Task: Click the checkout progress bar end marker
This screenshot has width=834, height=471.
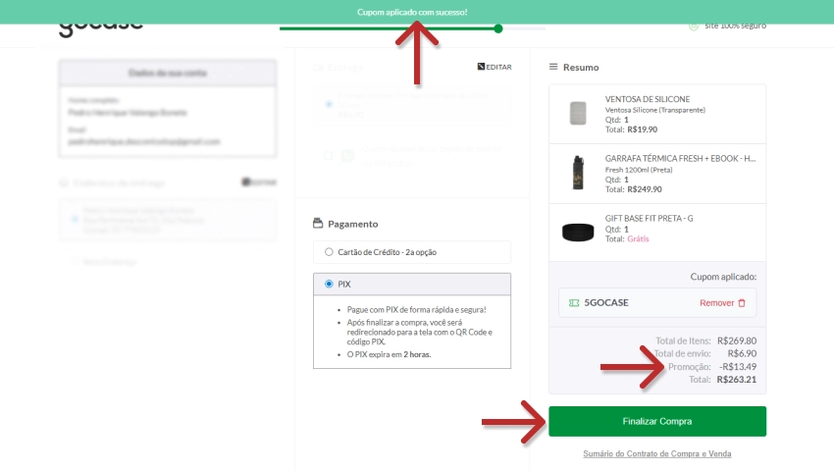Action: 497,28
